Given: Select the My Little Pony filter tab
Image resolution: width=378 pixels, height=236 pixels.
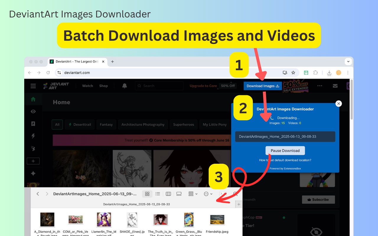Looking at the screenshot, I should tap(215, 124).
